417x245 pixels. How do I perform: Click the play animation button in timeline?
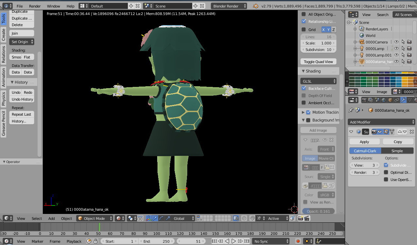pyautogui.click(x=234, y=241)
